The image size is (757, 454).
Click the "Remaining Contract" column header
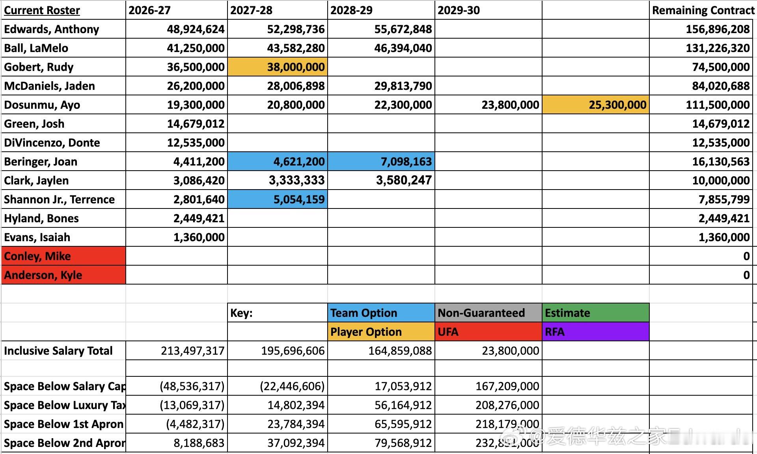[x=703, y=10]
